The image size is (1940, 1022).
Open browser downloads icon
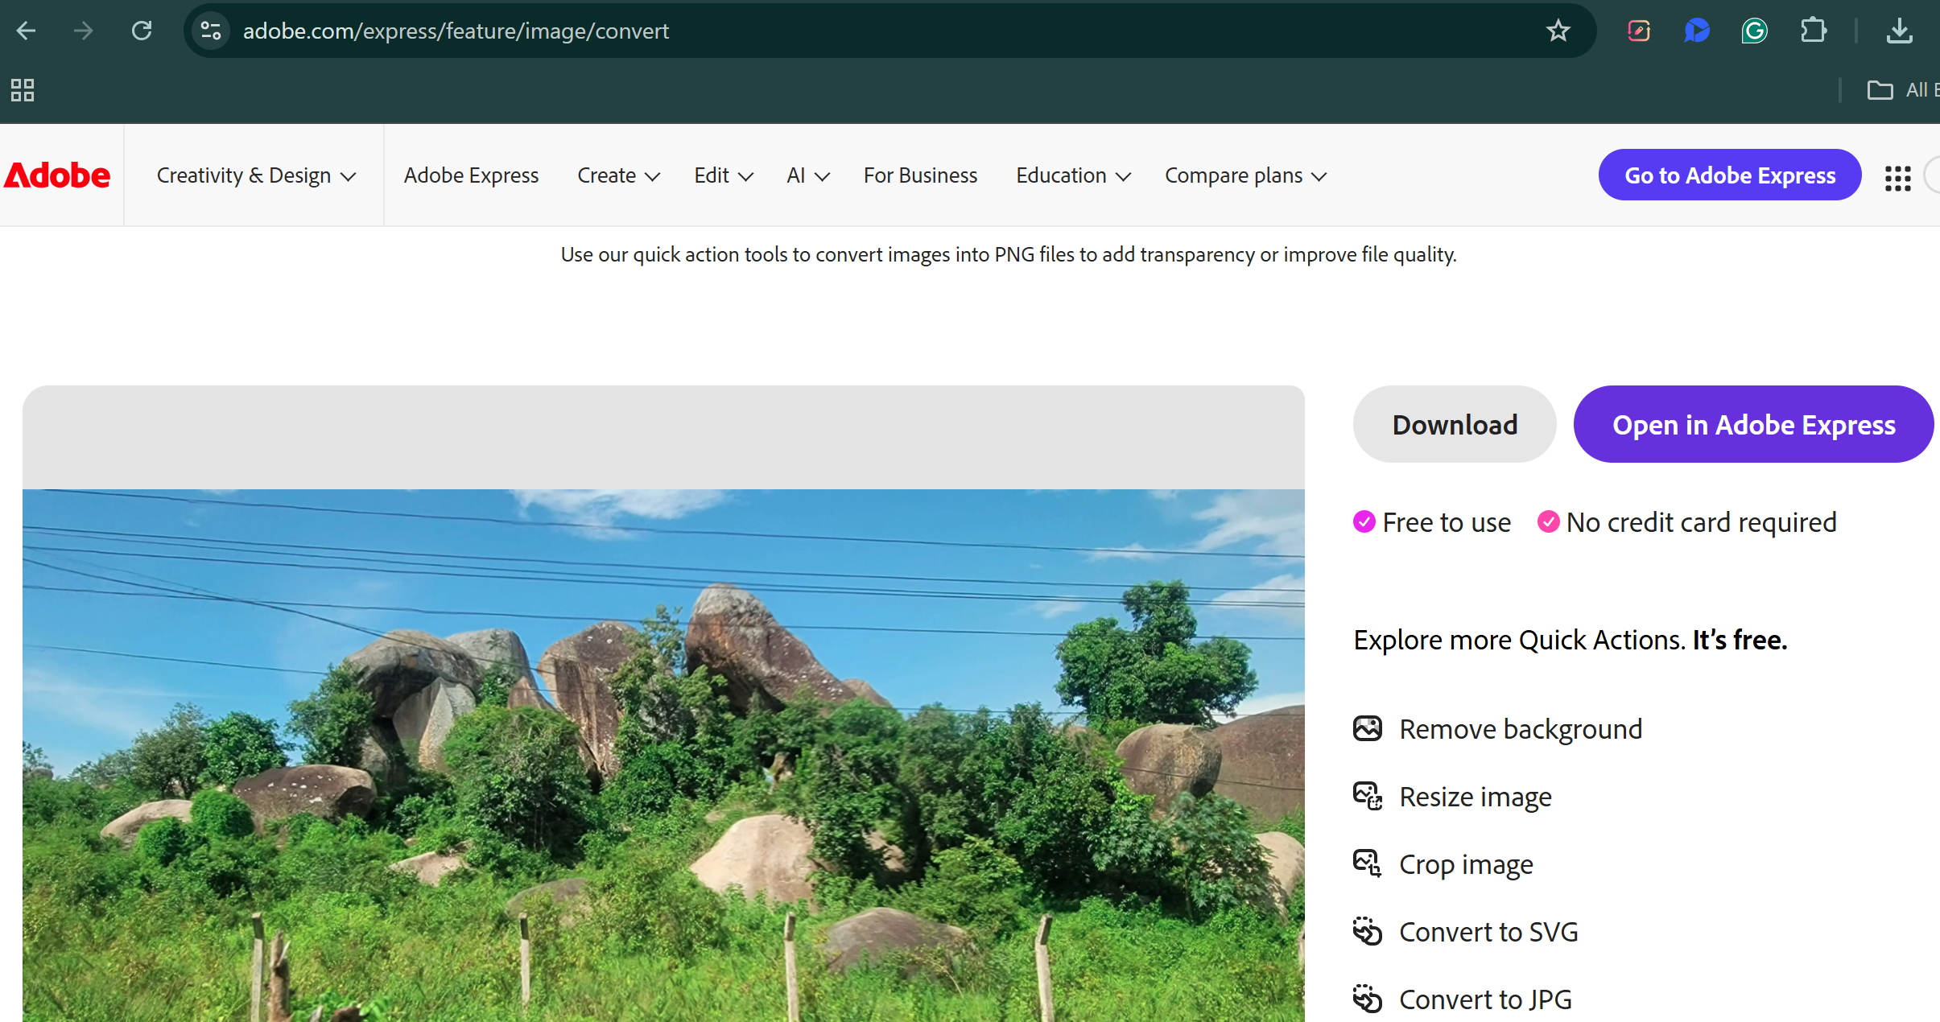[1900, 31]
